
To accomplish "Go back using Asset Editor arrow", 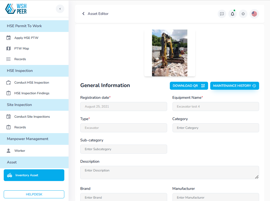I will 83,14.
